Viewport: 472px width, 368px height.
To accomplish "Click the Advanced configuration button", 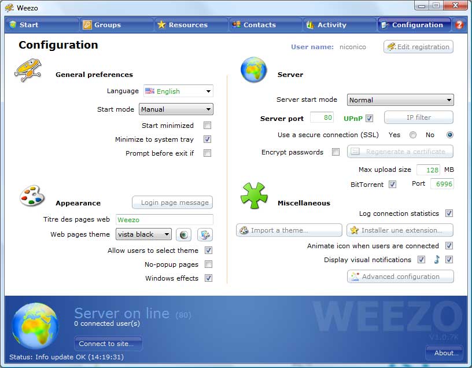I will 400,277.
